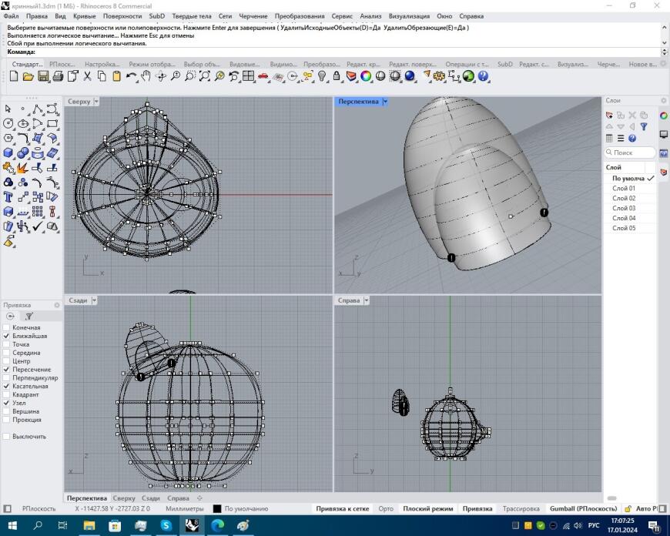This screenshot has height=536, width=670.
Task: Open the Справа viewport dropdown arrow
Action: point(367,300)
